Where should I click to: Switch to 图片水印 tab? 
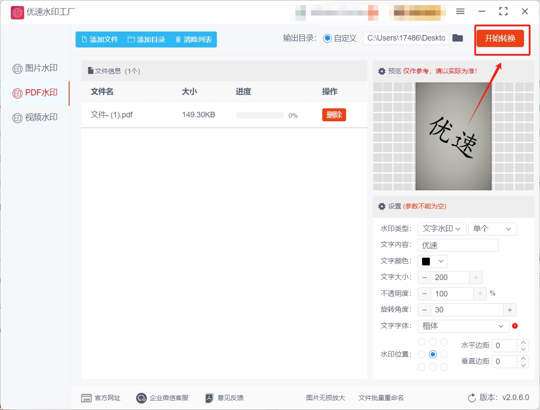[35, 68]
